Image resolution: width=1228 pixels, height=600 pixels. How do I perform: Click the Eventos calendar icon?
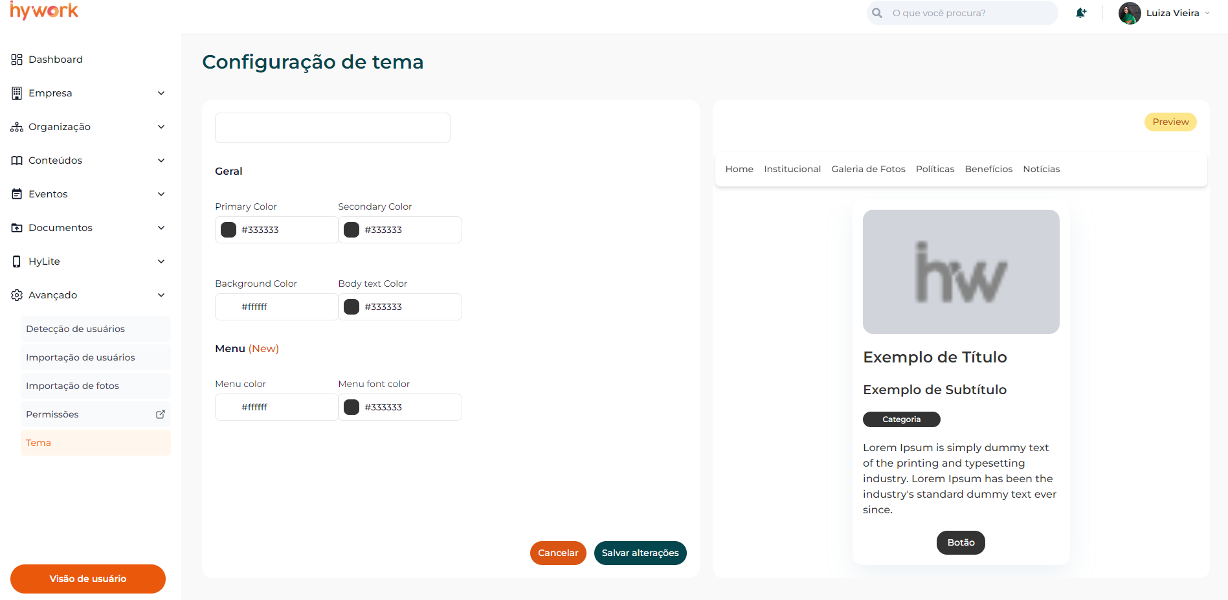tap(17, 194)
